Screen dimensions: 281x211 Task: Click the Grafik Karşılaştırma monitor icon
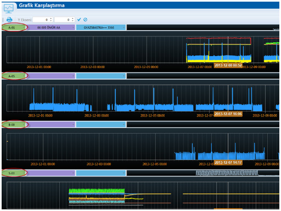point(9,8)
